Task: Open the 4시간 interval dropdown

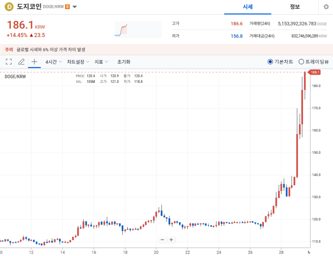Action: coord(54,62)
